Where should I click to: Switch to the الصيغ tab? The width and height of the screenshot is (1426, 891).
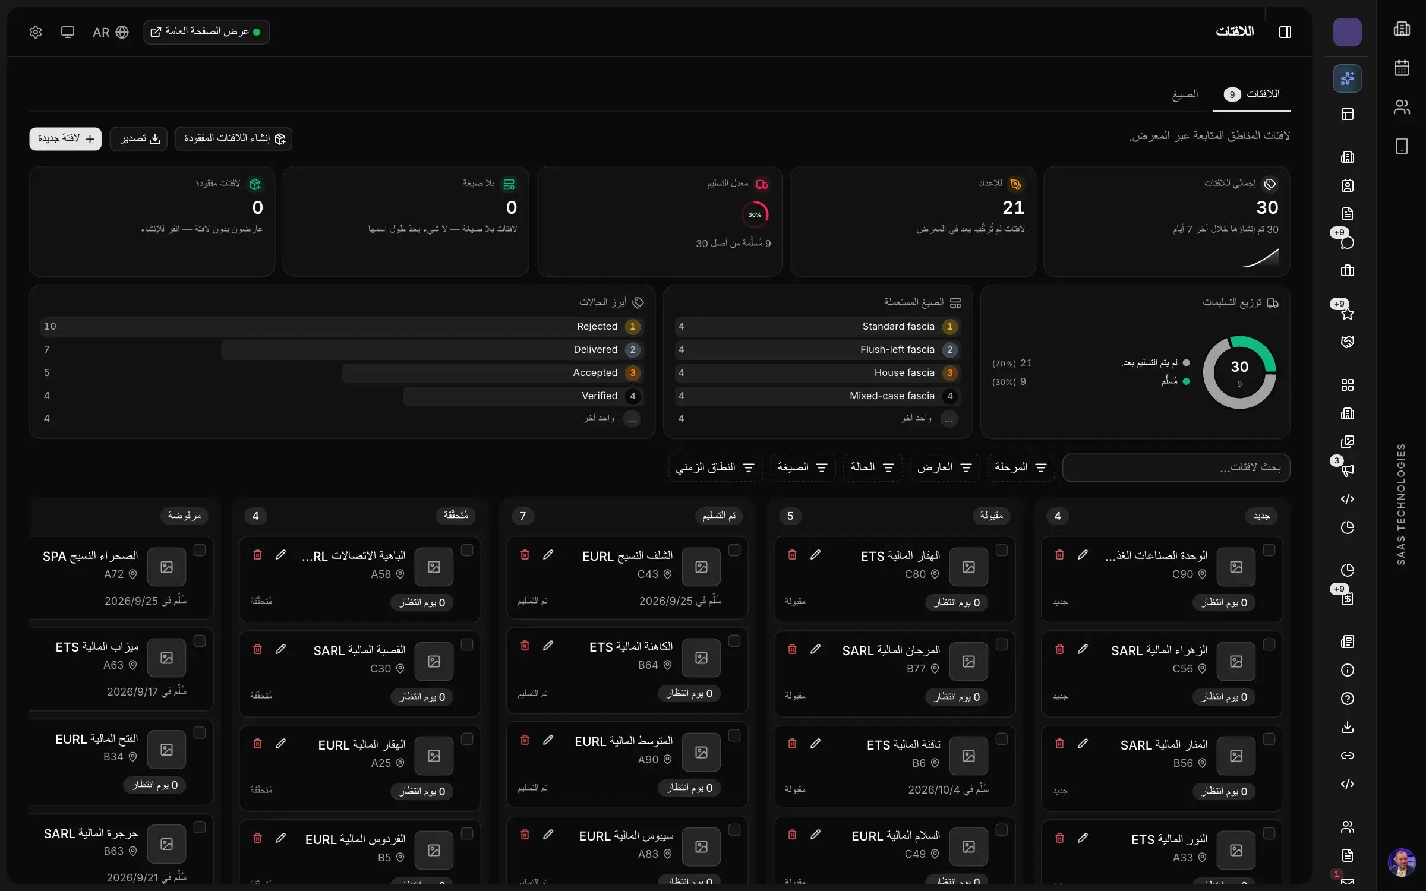tap(1185, 94)
